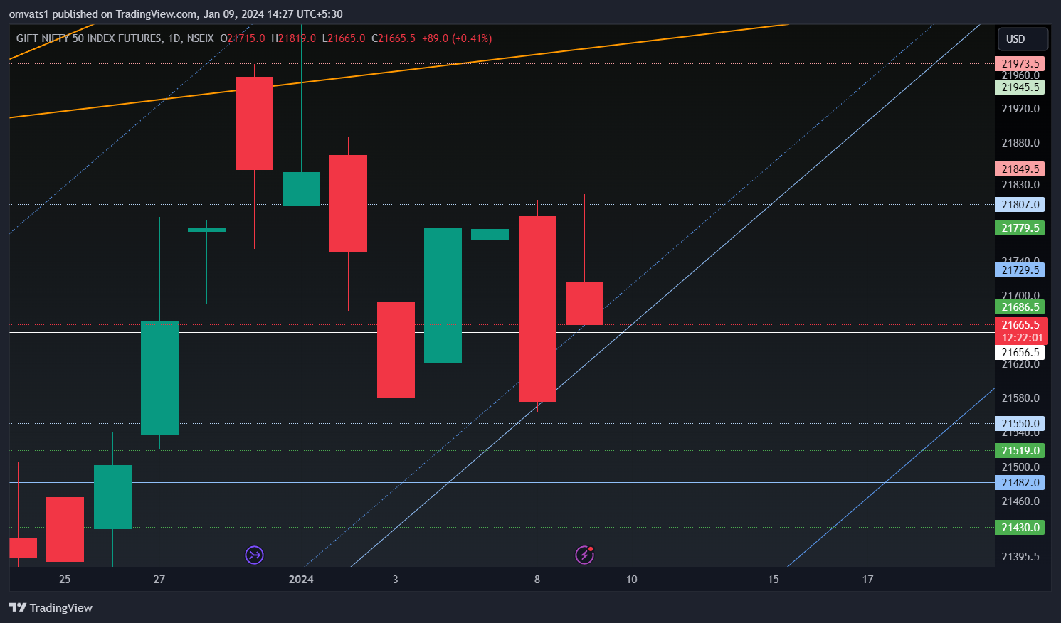Click the latest red candle near 21665
Screen dimensions: 1061x623
point(584,304)
